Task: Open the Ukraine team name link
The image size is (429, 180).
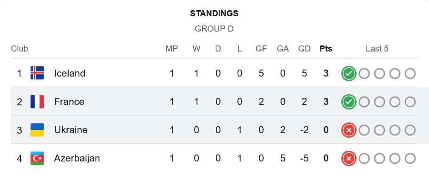Action: [x=71, y=130]
